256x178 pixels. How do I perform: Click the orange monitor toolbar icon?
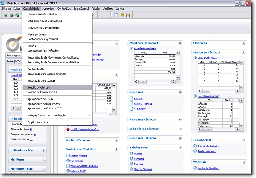pos(122,15)
